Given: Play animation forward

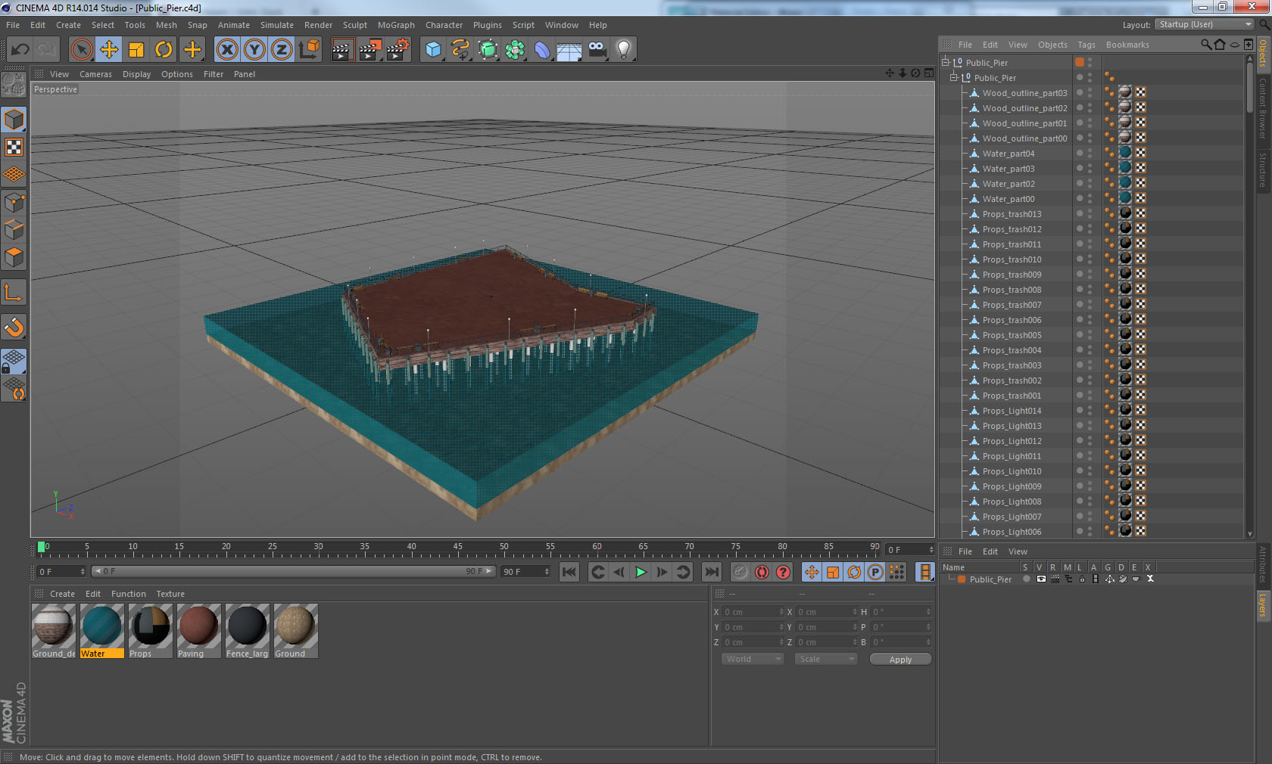Looking at the screenshot, I should click(641, 572).
